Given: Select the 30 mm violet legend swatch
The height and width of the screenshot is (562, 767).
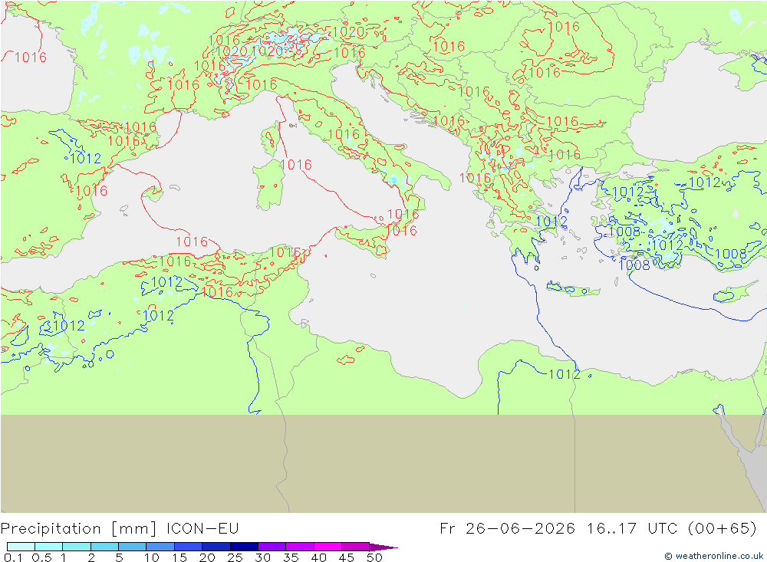Looking at the screenshot, I should (x=272, y=547).
